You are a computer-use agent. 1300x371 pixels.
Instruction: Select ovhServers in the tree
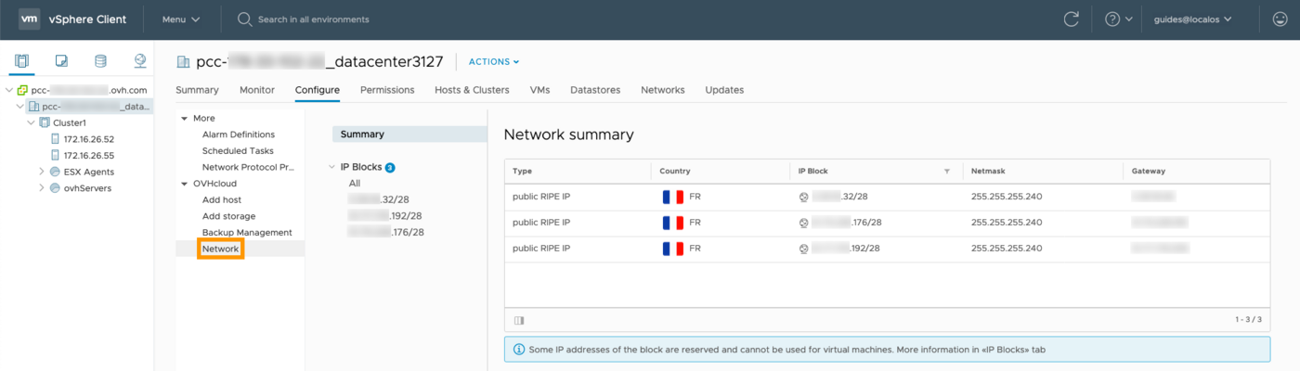pos(87,187)
